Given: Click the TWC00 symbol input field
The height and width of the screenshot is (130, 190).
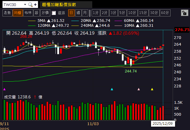Looking at the screenshot, I should point(13,5).
